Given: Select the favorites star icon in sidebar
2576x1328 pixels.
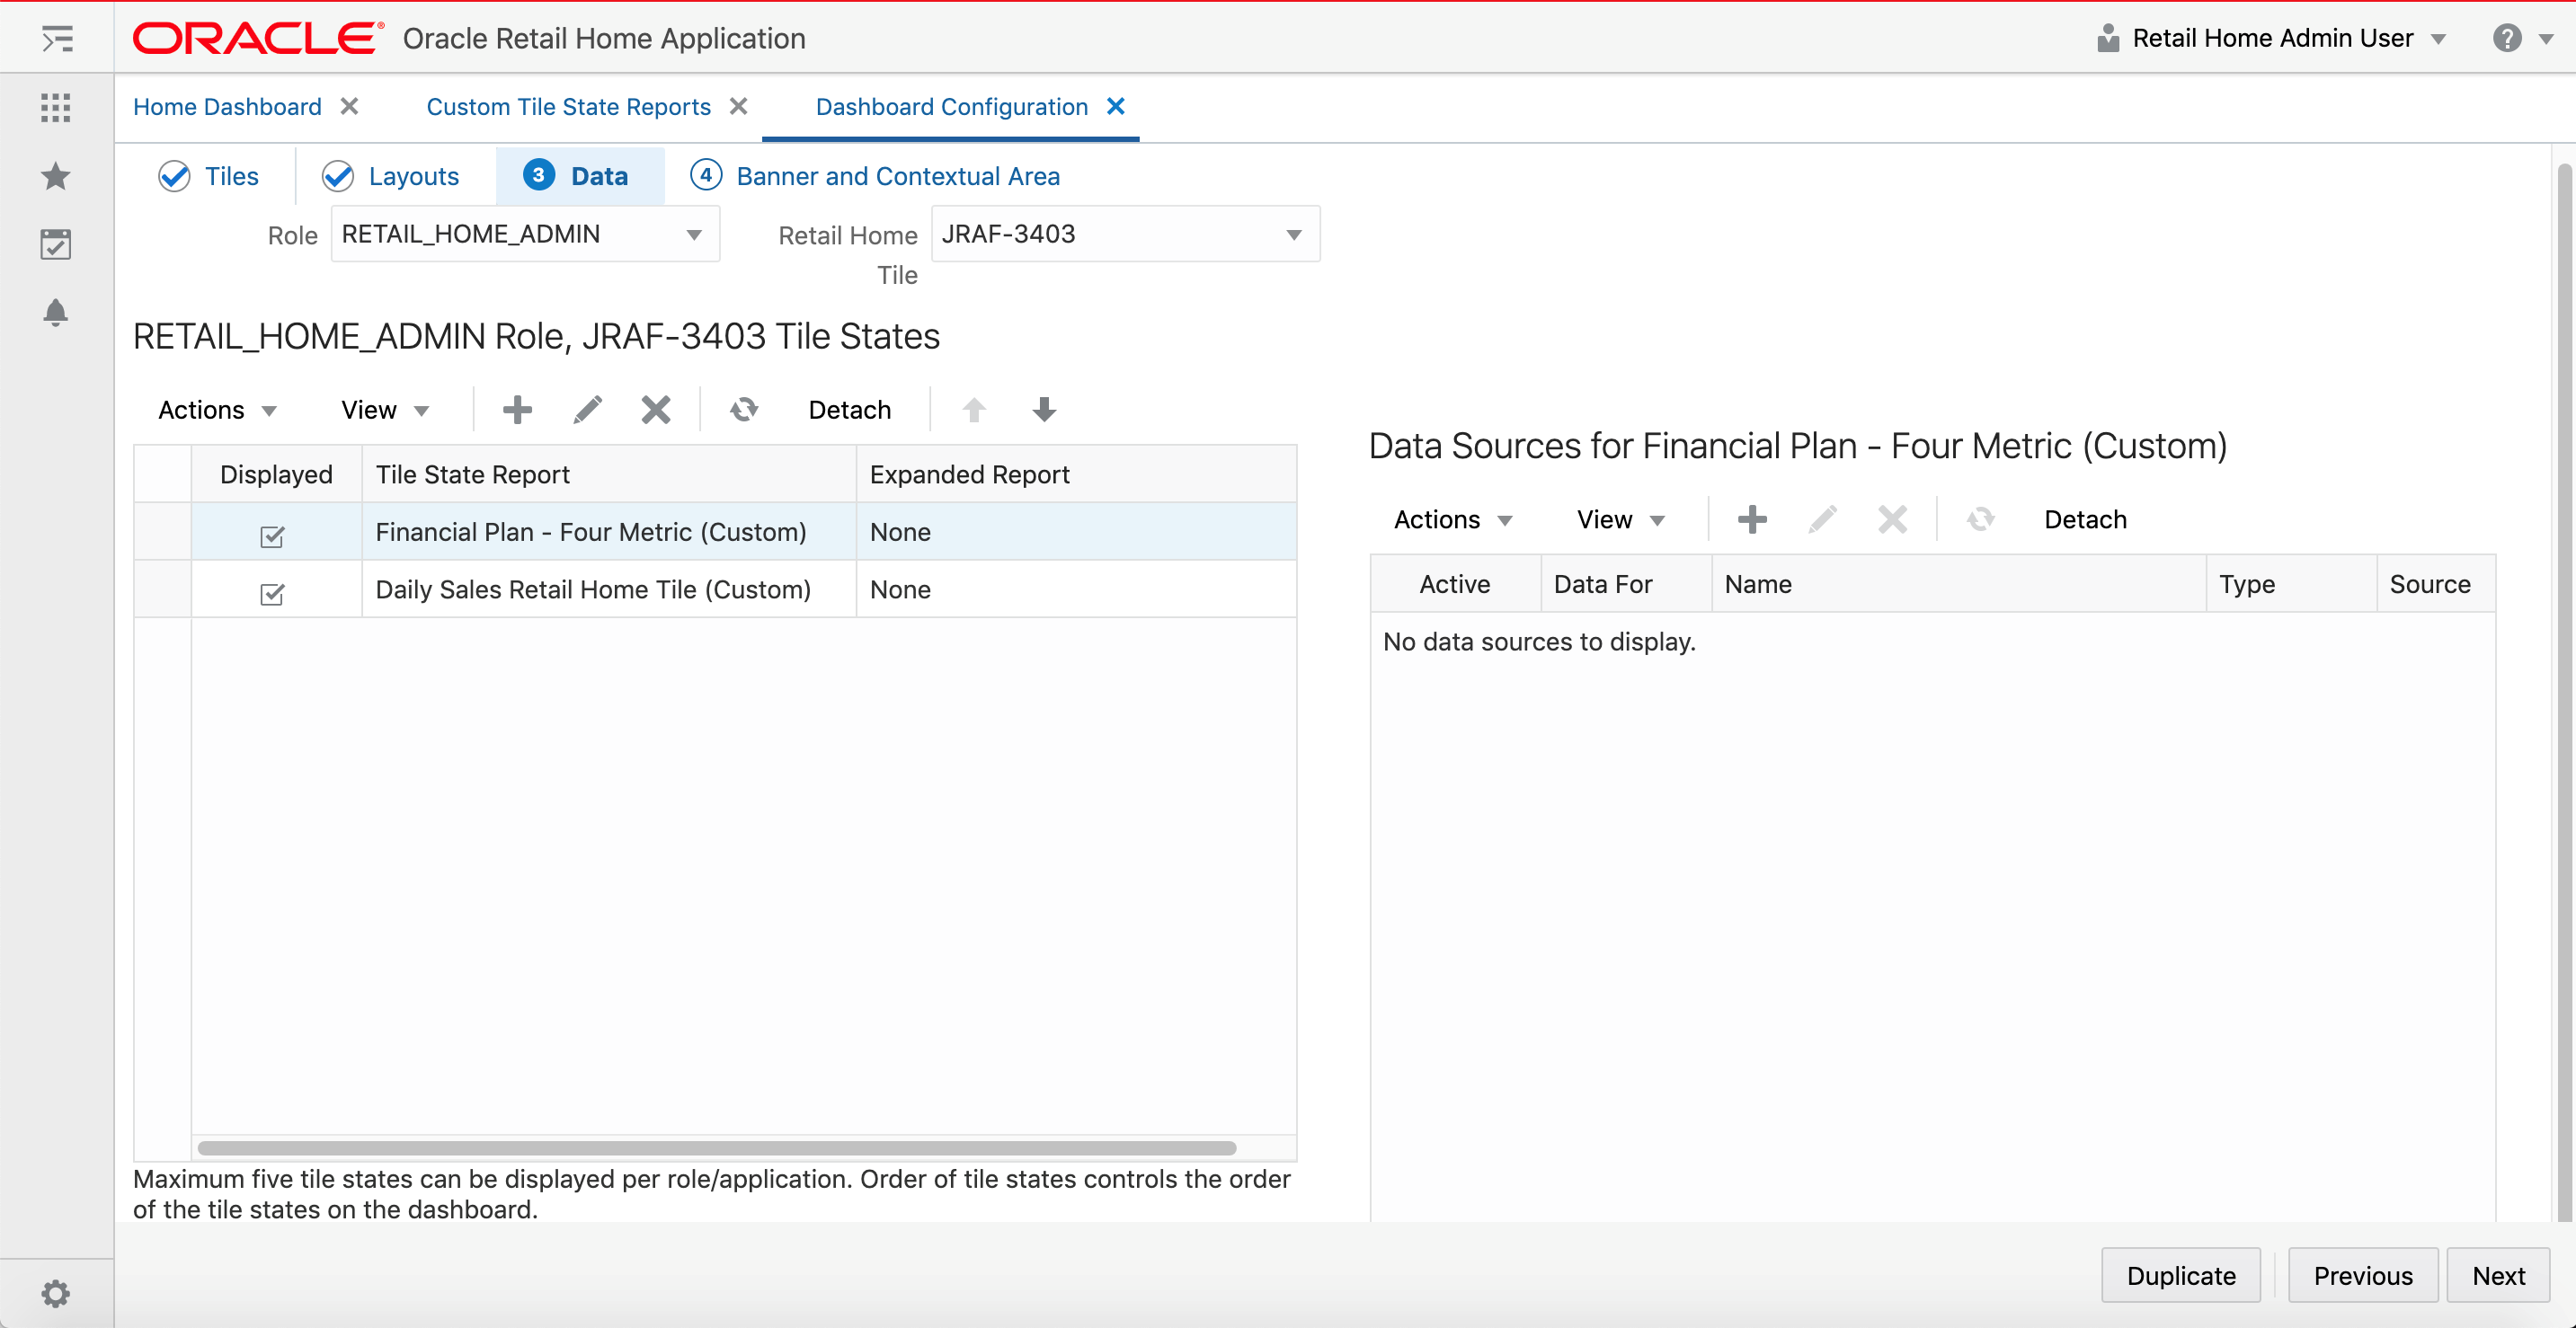Looking at the screenshot, I should click(x=56, y=176).
